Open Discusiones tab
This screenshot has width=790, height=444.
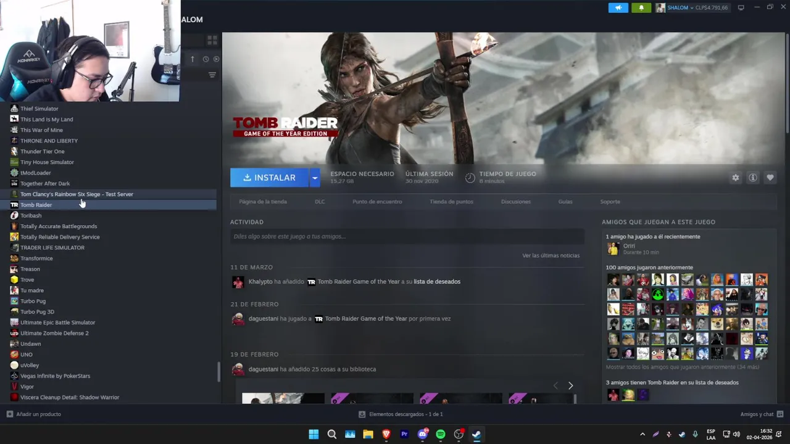coord(516,202)
